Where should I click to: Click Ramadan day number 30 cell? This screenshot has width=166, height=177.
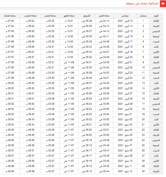(143, 171)
